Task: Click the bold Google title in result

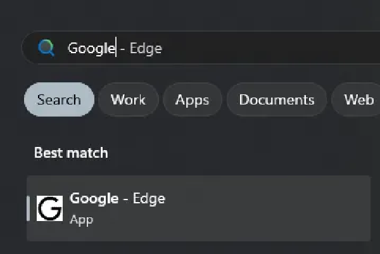Action: click(x=94, y=198)
